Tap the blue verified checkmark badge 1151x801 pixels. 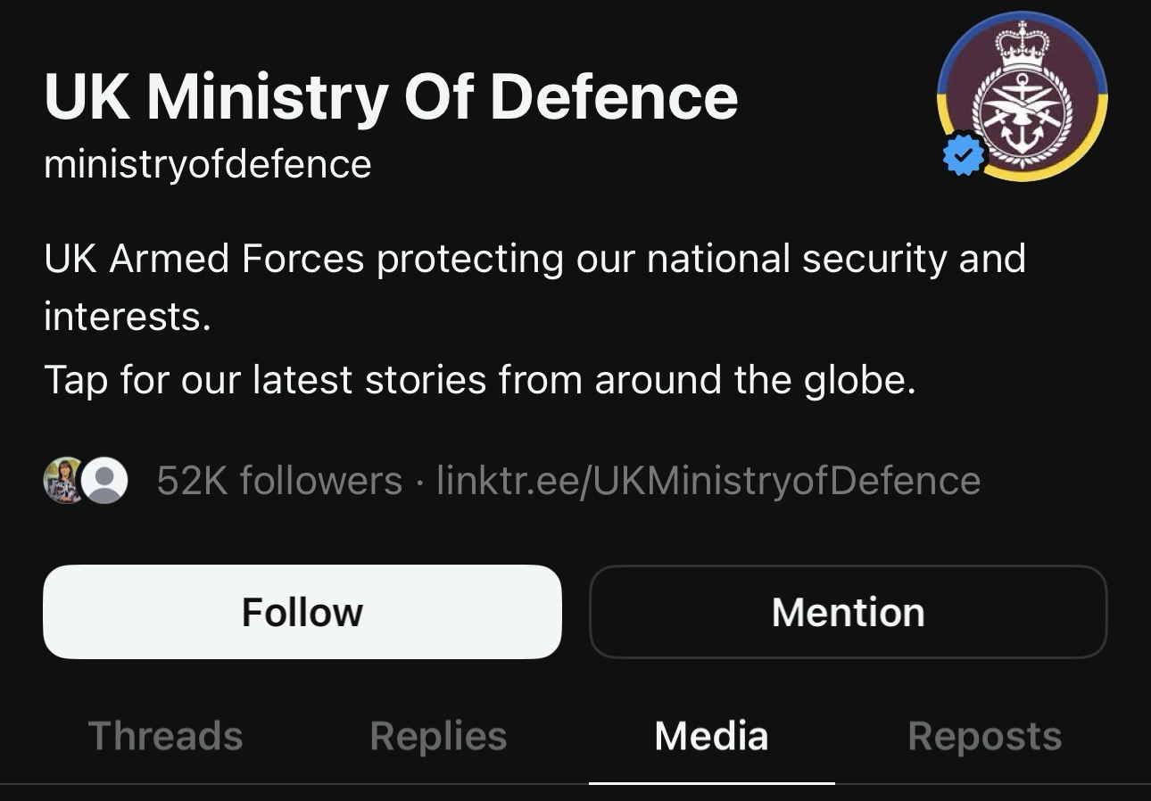964,155
